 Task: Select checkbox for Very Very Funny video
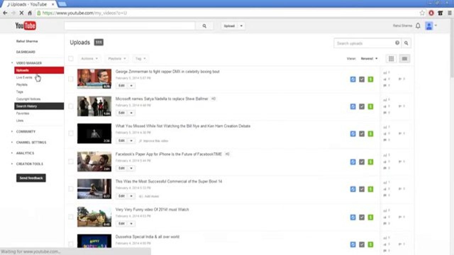click(71, 216)
